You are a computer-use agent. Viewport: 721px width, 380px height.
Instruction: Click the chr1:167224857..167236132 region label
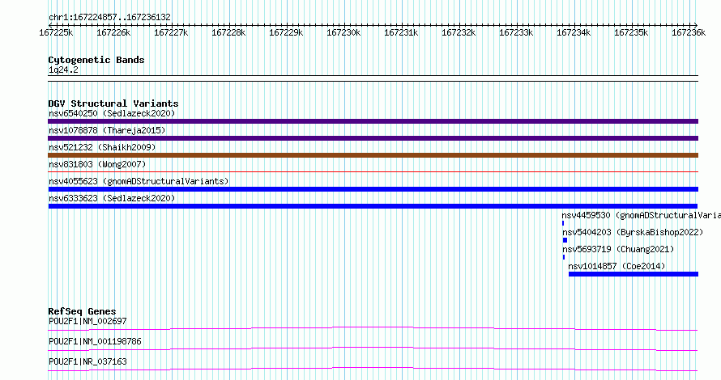(x=109, y=17)
